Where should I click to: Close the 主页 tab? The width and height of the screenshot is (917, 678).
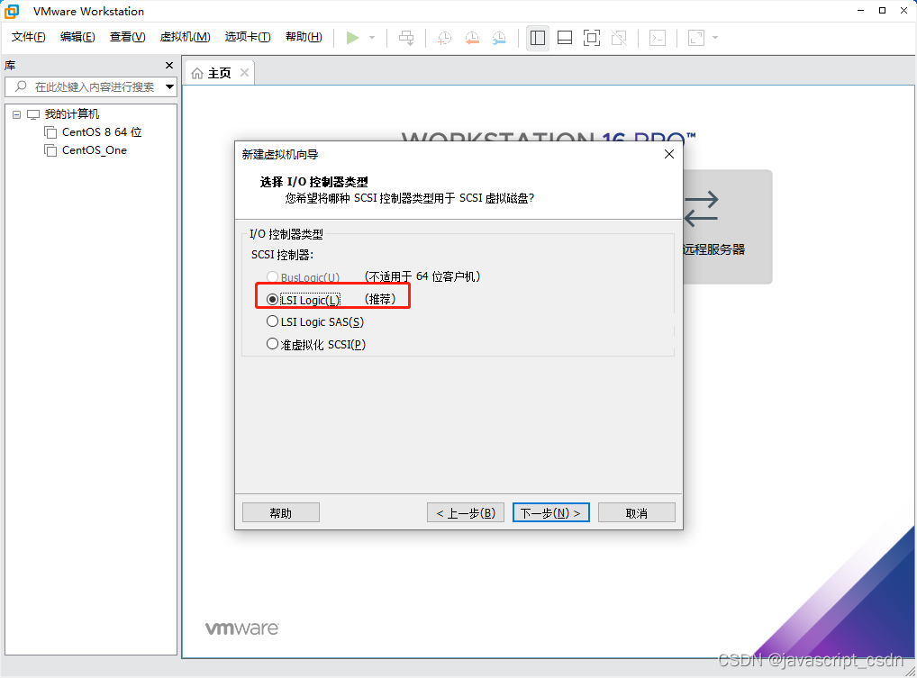pyautogui.click(x=244, y=72)
